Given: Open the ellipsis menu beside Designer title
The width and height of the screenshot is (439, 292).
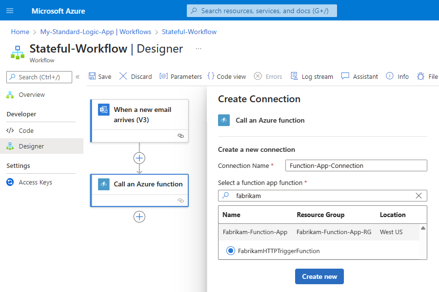Looking at the screenshot, I should [198, 49].
